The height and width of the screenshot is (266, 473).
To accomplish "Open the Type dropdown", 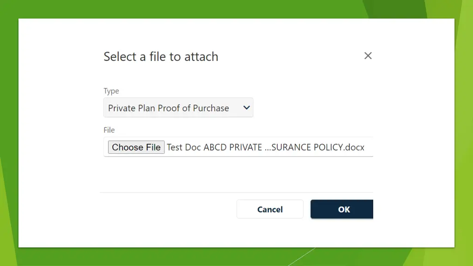I will 178,108.
